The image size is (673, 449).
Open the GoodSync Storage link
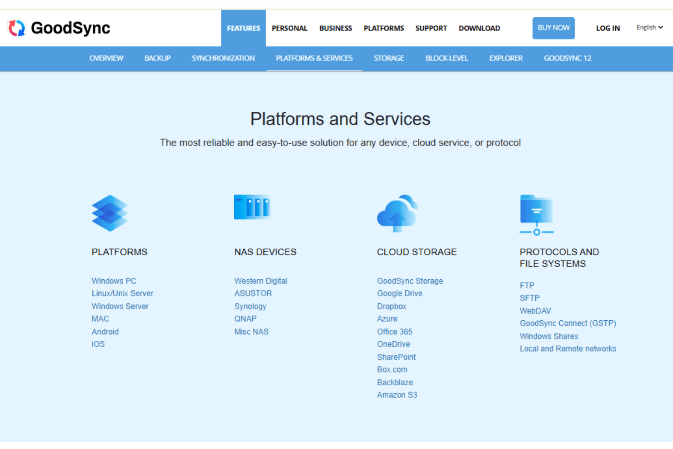pyautogui.click(x=410, y=281)
